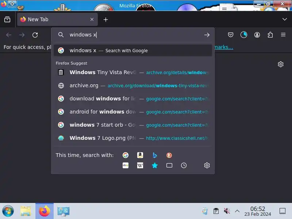Select 'download windows for li' Google suggestion
Viewport: 292px width, 219px height.
(133, 99)
